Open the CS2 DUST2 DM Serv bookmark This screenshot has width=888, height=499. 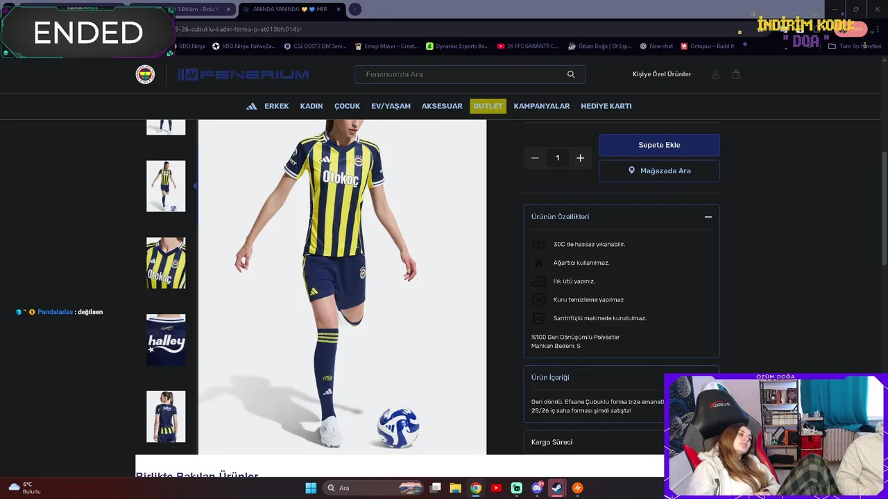pos(314,46)
